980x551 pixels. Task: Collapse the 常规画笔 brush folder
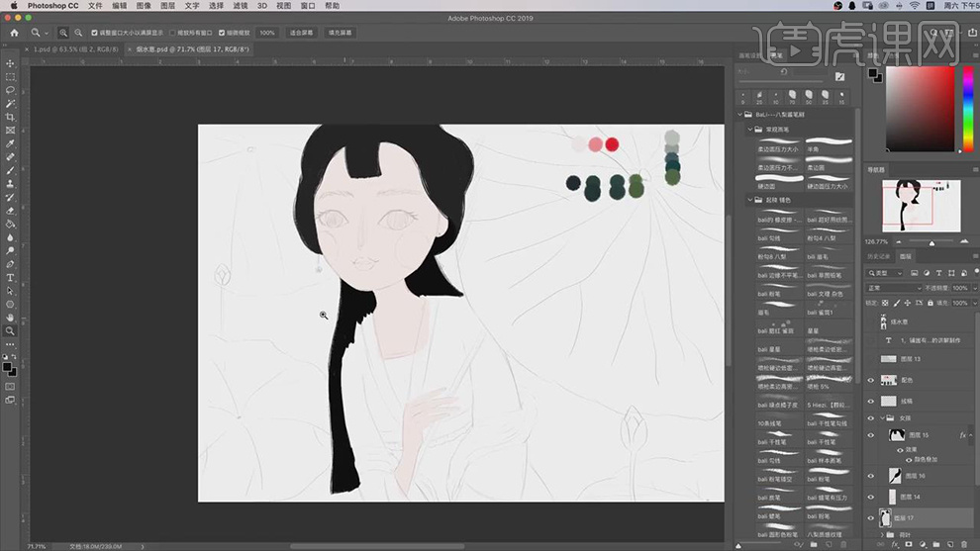[750, 130]
